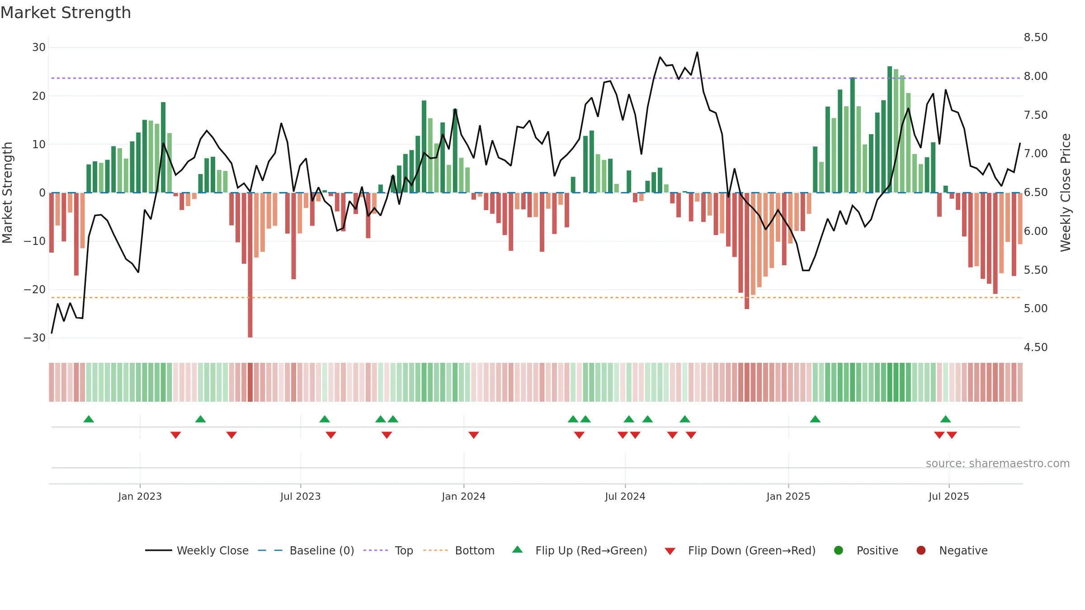Image resolution: width=1085 pixels, height=610 pixels.
Task: Click the Jul 2024 axis label
Action: [625, 496]
